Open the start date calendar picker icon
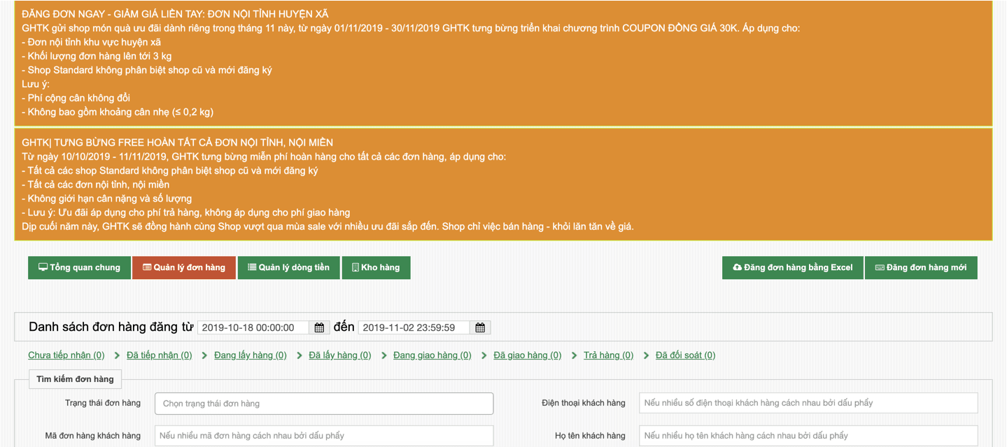The width and height of the screenshot is (1007, 447). pos(319,327)
